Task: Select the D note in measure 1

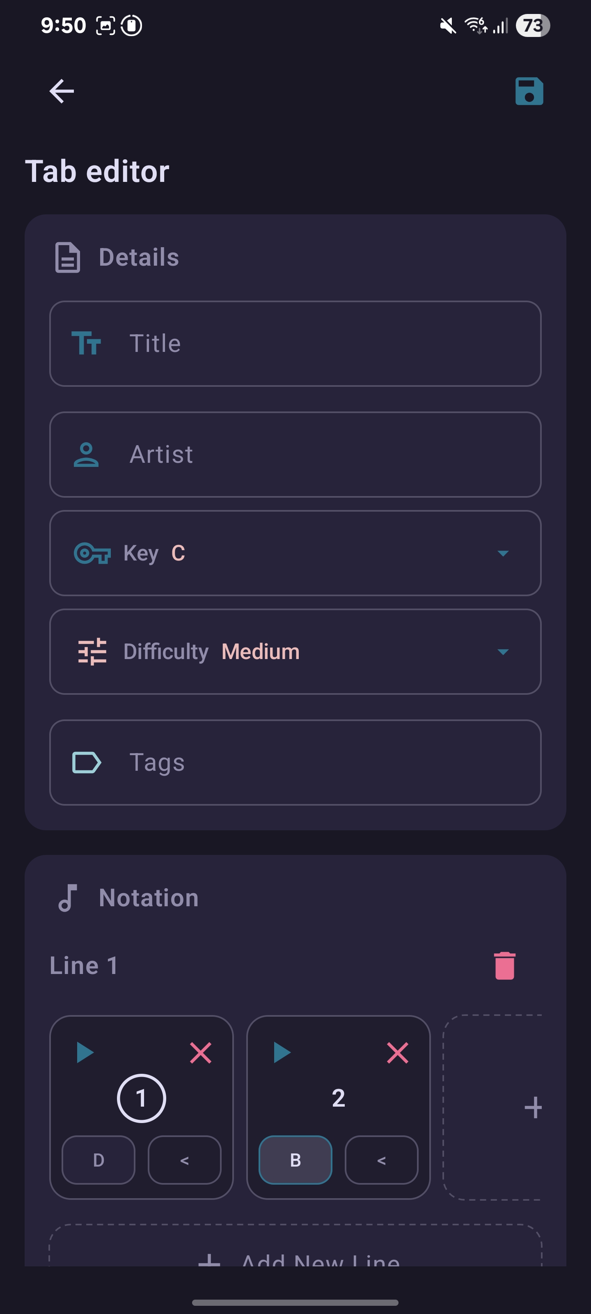Action: coord(98,1160)
